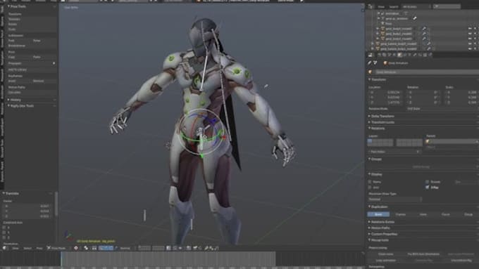
Task: Toggle Constraint Axis Z checkbox
Action: pos(4,237)
